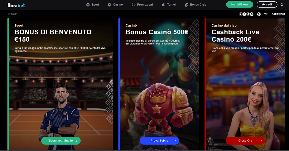Click the red Gioca Ora button
The width and height of the screenshot is (289, 151).
[245, 141]
